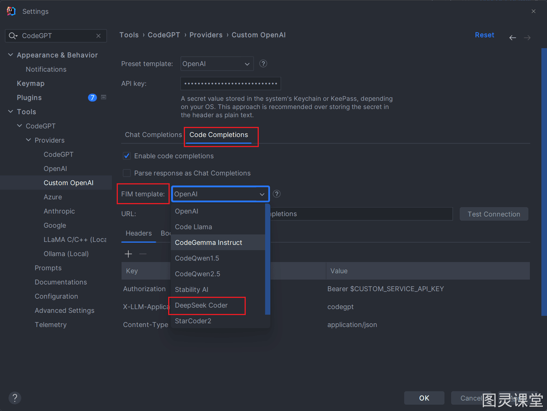Screen dimensions: 547x411
Task: Open help for FIM template
Action: click(277, 194)
